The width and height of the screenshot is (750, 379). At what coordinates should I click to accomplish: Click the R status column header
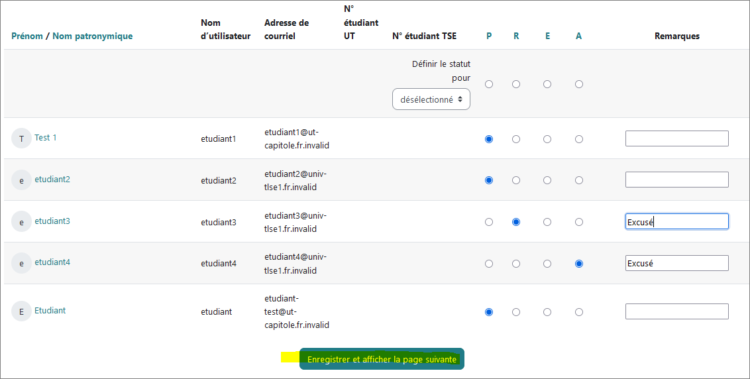pos(516,36)
